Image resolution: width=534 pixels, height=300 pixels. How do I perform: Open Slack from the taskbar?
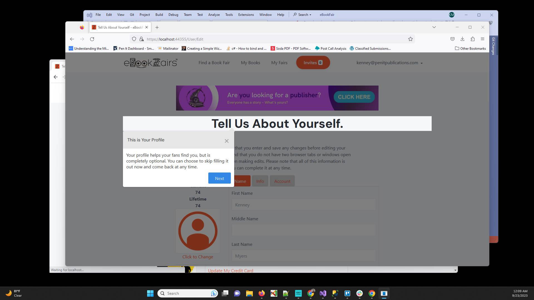coord(360,293)
